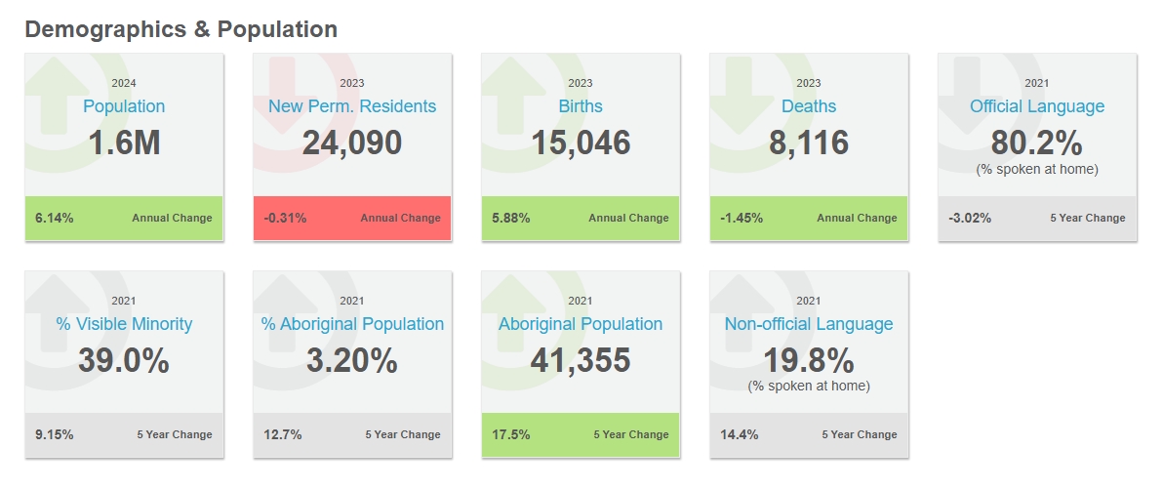This screenshot has width=1163, height=489.
Task: Open the Deaths indicator link
Action: pos(809,106)
